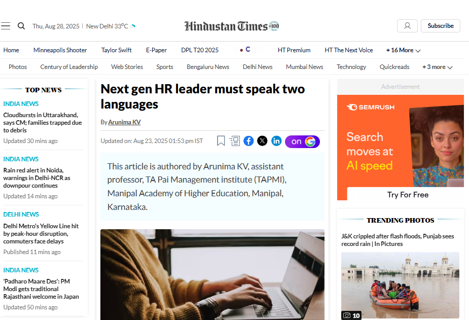Open Web Stories section
The height and width of the screenshot is (320, 469).
(x=127, y=67)
